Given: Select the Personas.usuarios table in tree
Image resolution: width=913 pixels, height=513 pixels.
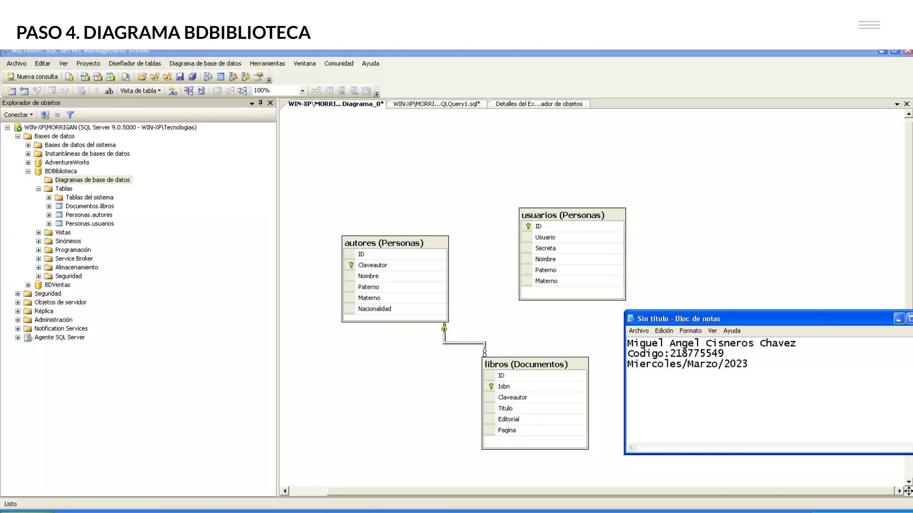Looking at the screenshot, I should point(90,224).
